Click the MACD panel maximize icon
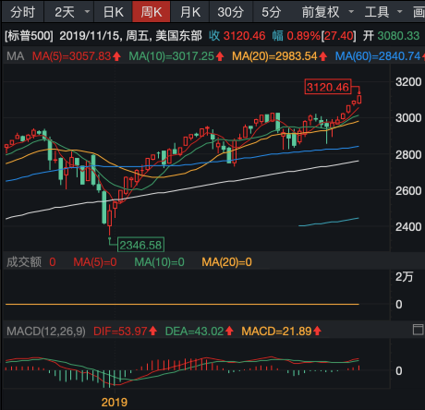The width and height of the screenshot is (425, 410). 418,330
